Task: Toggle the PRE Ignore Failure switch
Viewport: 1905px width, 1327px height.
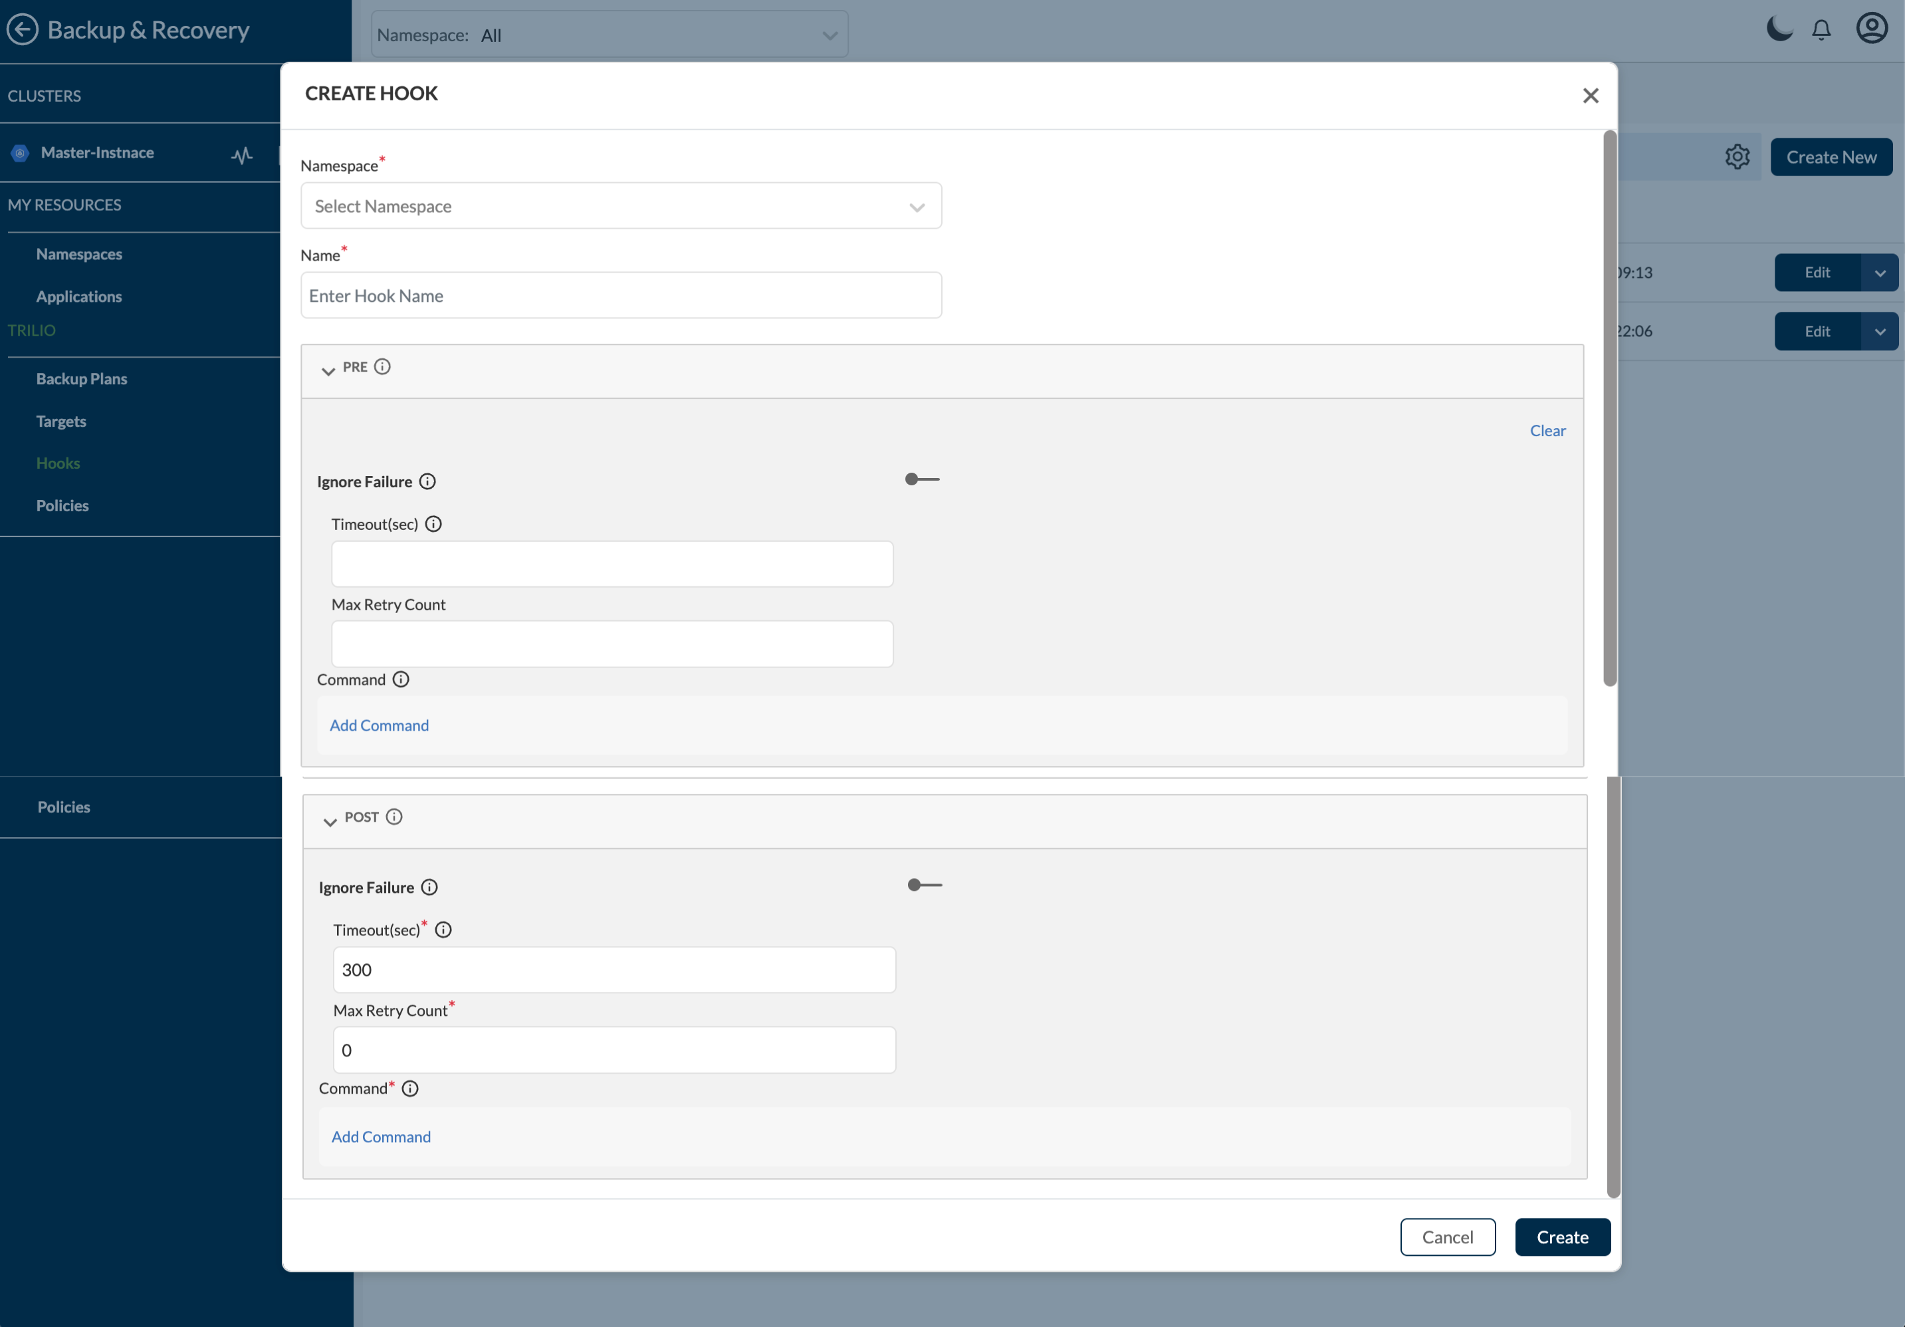Action: (922, 480)
